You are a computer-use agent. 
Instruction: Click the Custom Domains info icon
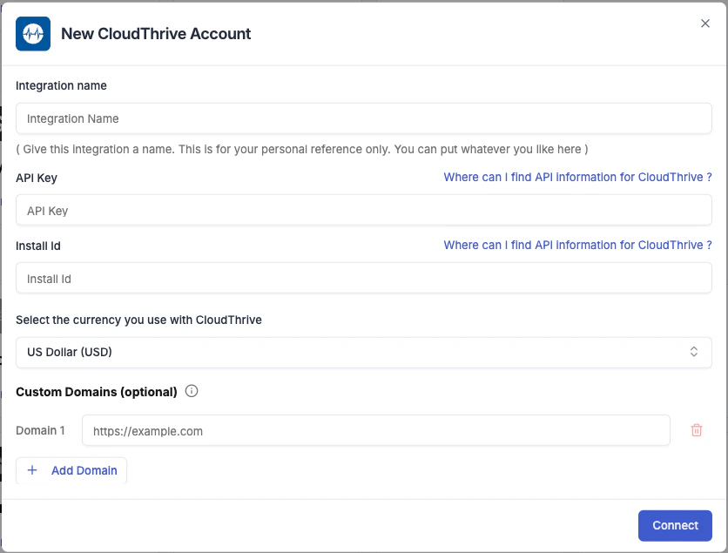(192, 391)
